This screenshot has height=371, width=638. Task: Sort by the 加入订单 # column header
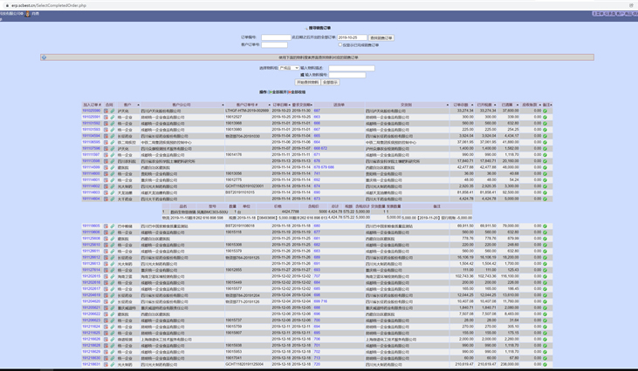point(91,105)
